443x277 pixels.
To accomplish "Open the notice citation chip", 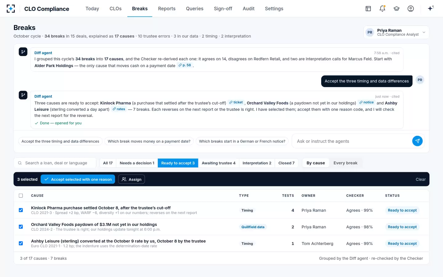I will 367,102.
